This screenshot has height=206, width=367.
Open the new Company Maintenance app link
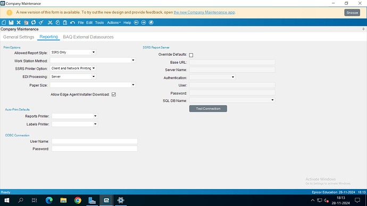[204, 12]
